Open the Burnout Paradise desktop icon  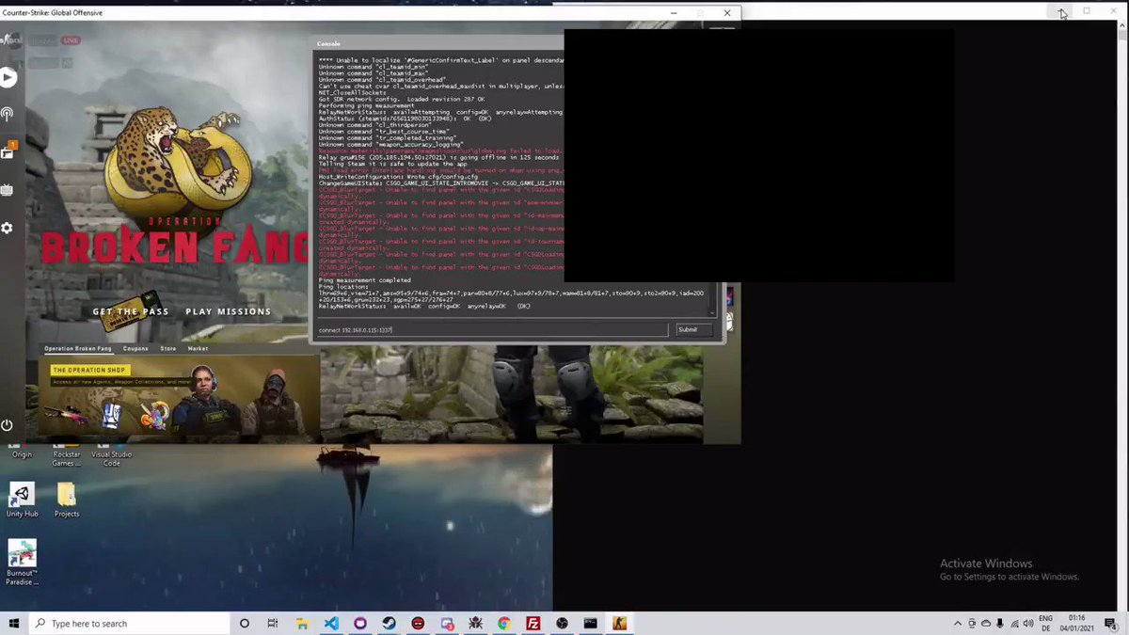click(x=22, y=563)
